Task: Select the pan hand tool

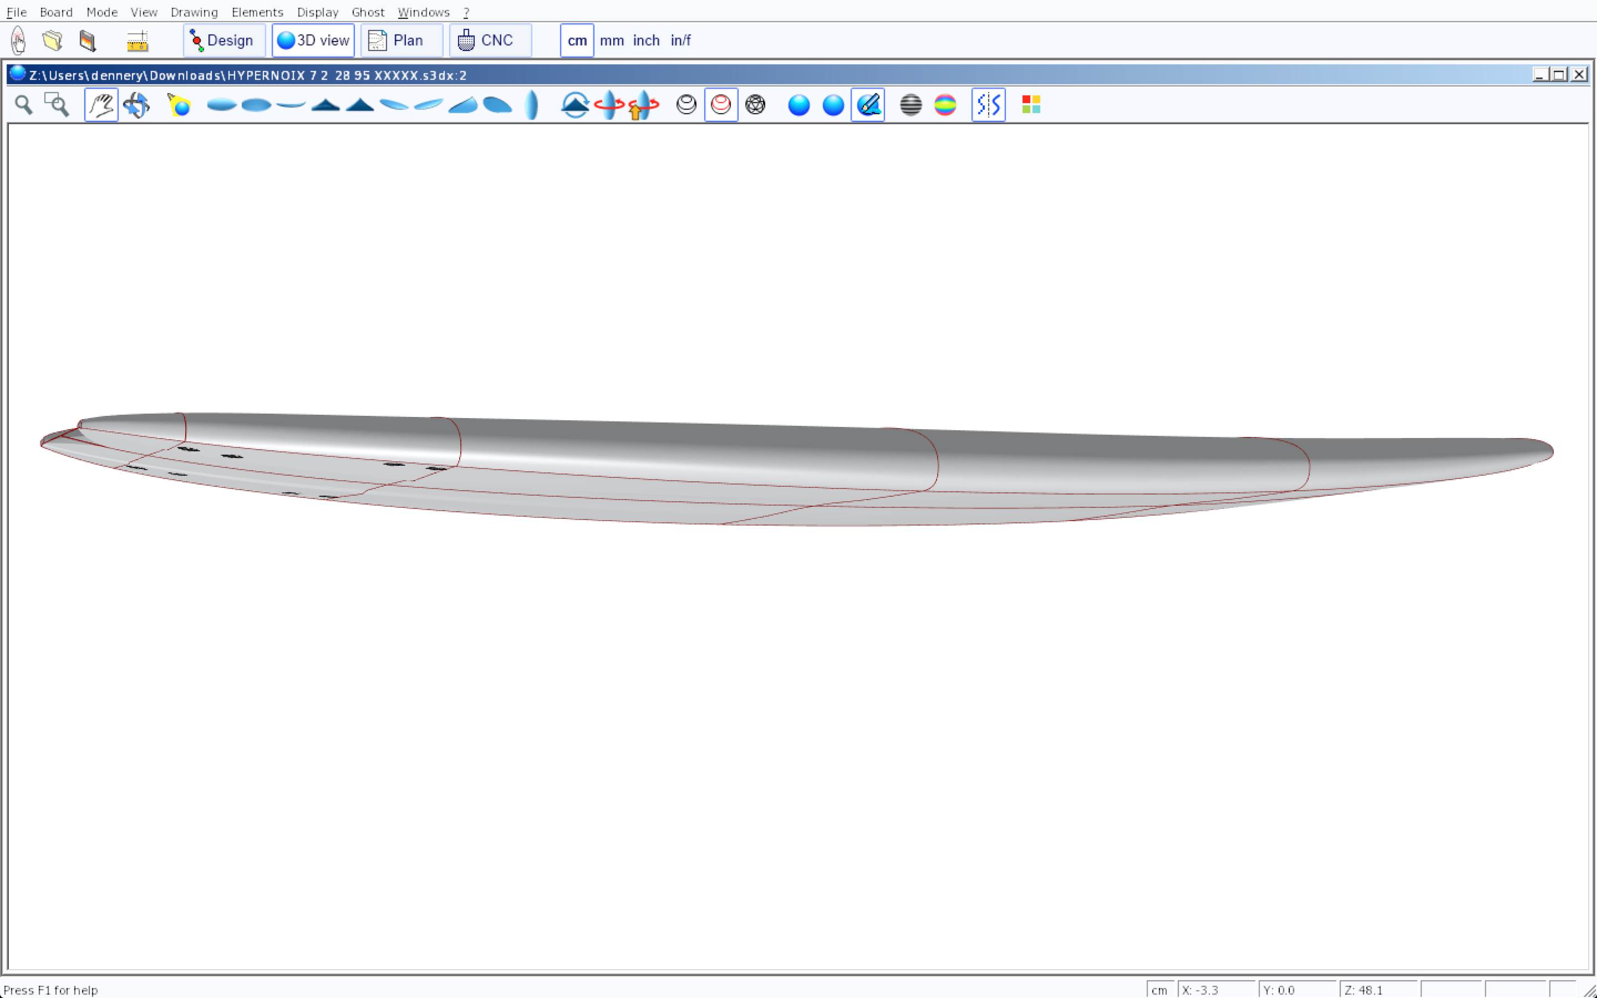Action: 101,105
